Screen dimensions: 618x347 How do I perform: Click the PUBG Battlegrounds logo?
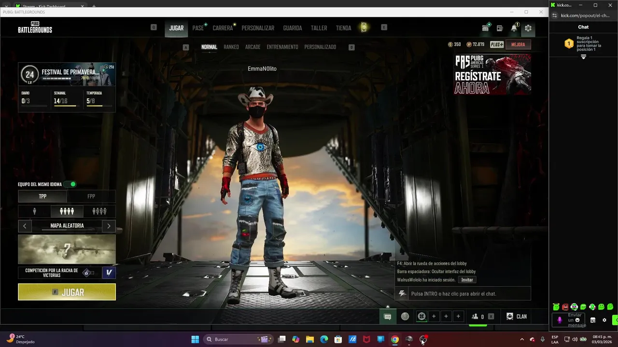[x=35, y=27]
